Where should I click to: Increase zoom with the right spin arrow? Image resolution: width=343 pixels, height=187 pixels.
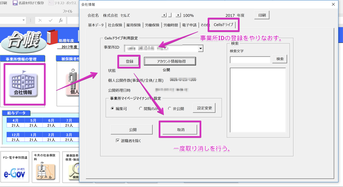click(178, 15)
